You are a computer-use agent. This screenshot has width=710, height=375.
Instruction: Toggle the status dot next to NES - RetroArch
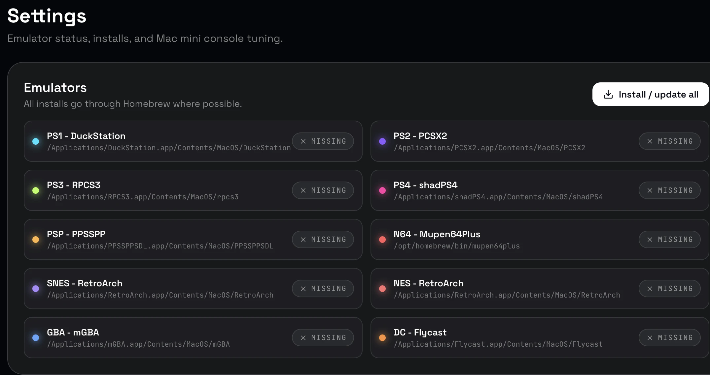pyautogui.click(x=382, y=288)
